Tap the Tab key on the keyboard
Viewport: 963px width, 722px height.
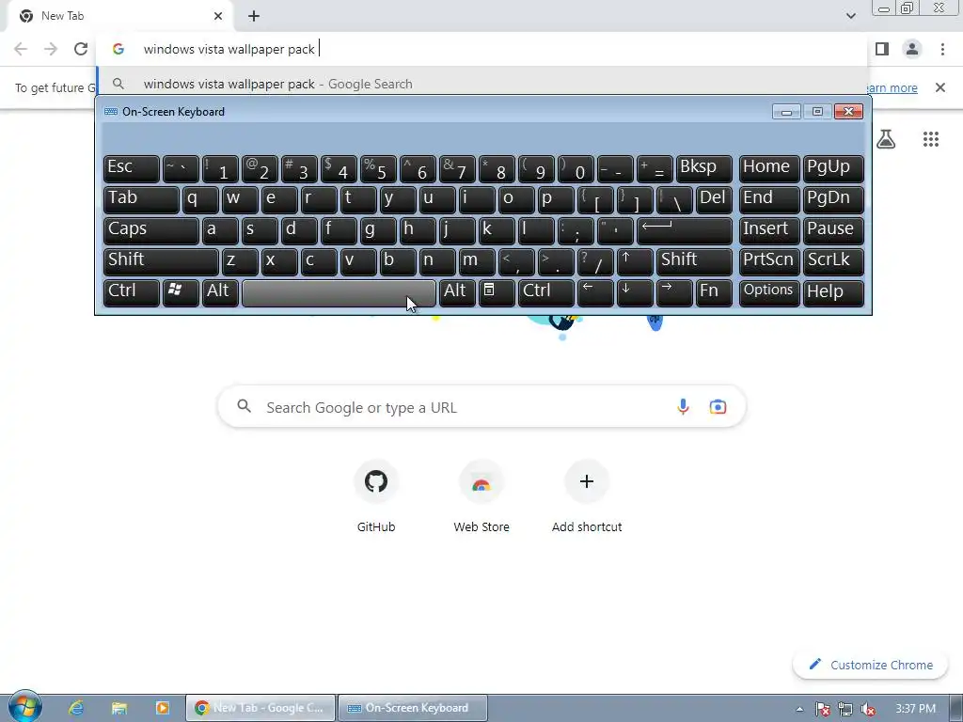[x=141, y=199]
